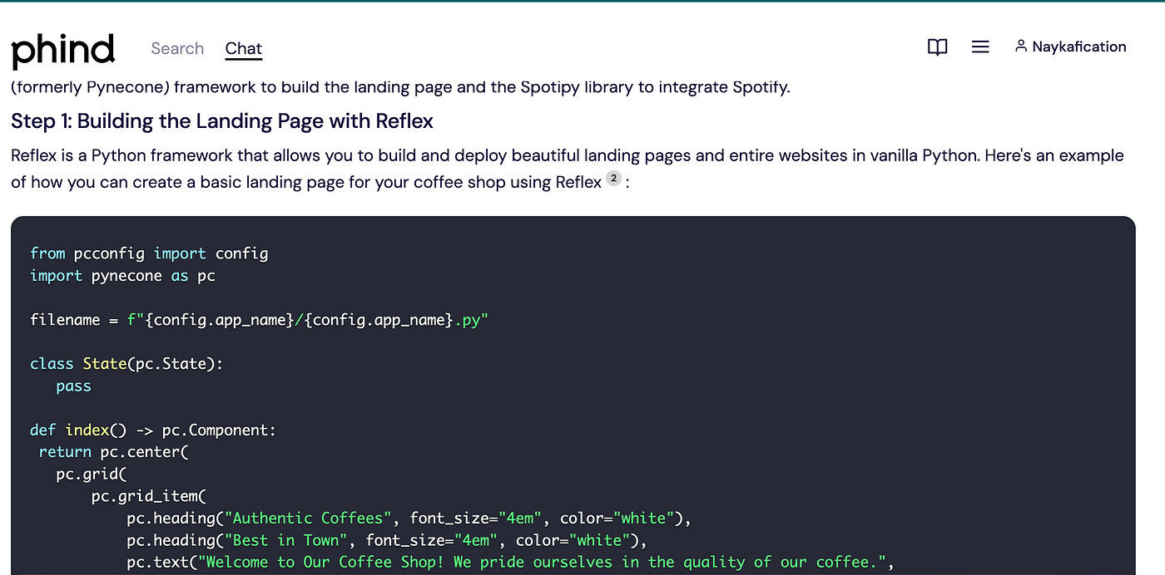Click the filename assignment code line

[259, 320]
